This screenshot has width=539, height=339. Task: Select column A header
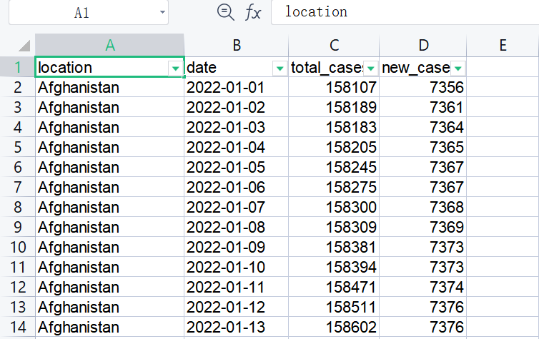109,45
